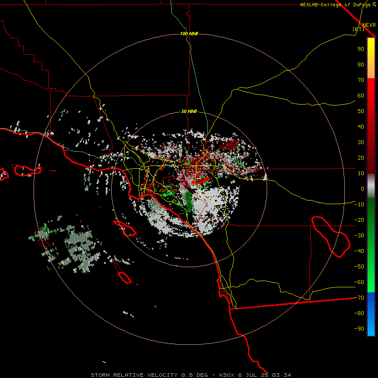Select the -90 scale label
Viewport: 378px width, 378px height.
point(359,329)
